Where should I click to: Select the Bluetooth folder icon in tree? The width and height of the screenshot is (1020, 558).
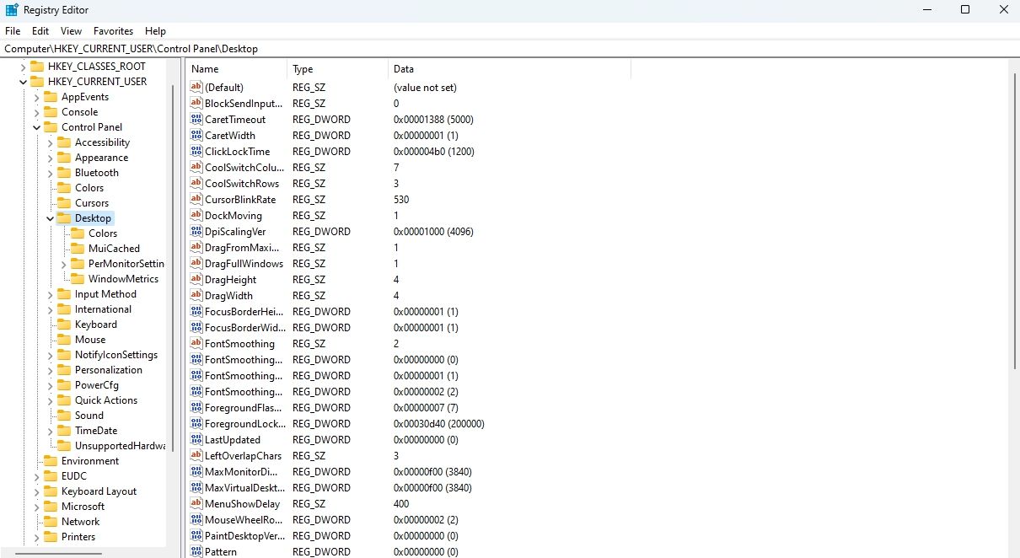point(64,173)
